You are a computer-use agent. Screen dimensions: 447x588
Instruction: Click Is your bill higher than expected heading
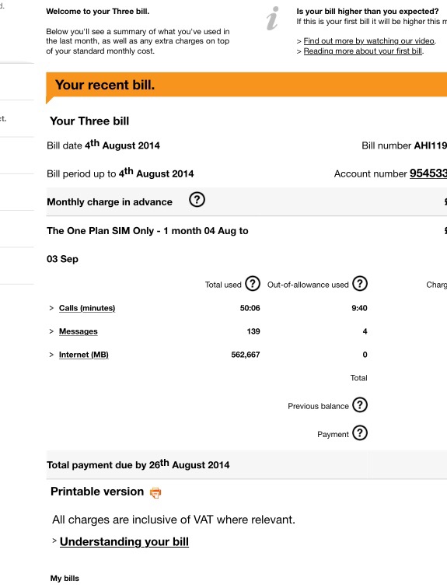tap(368, 11)
